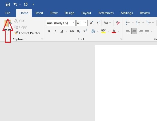157x121 pixels.
Task: Open the File menu tab
Action: coord(8,13)
